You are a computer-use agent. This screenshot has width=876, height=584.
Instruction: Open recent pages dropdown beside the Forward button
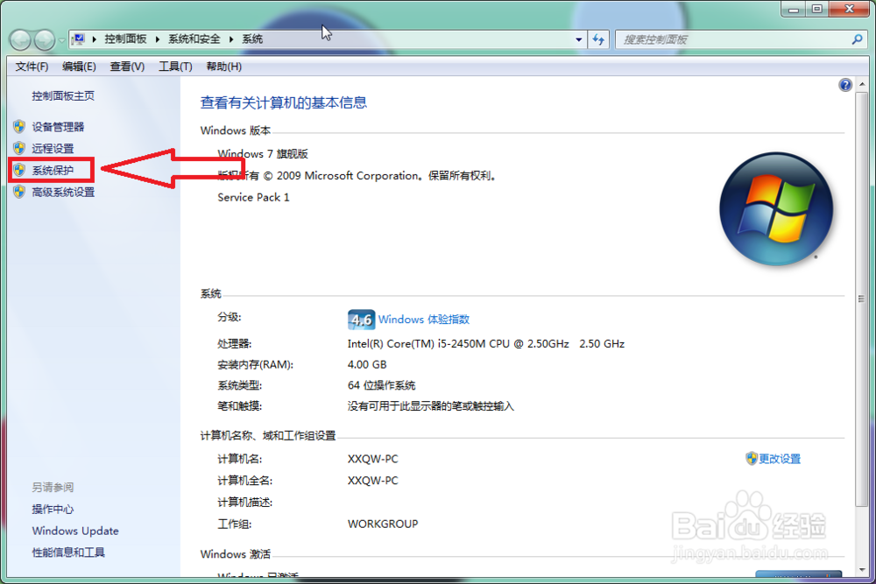[61, 40]
